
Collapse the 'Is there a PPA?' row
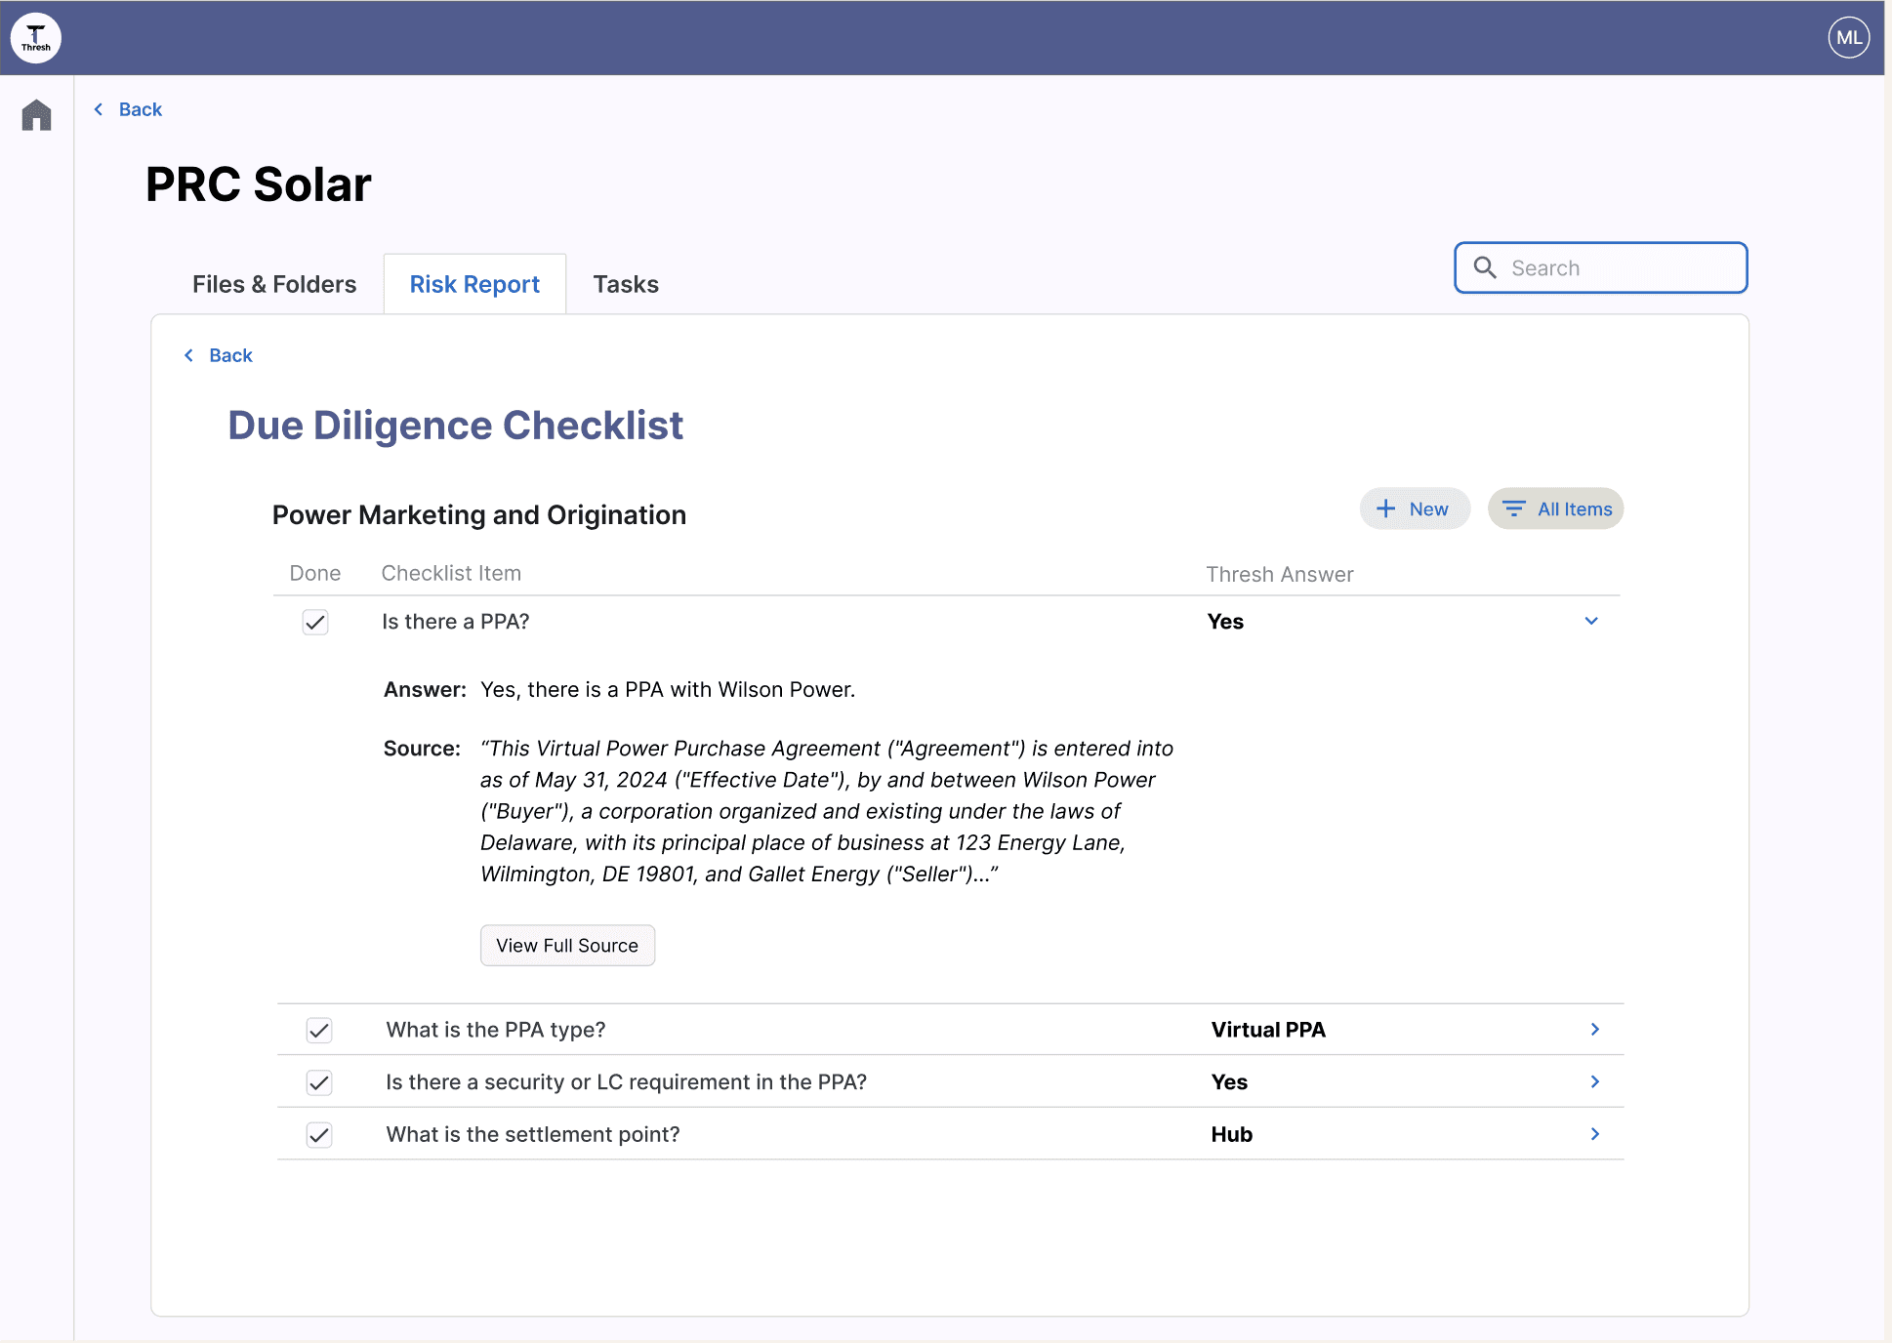tap(1591, 621)
